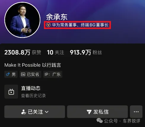
Task: Click the 余承东 username heading
Action: click(x=57, y=17)
